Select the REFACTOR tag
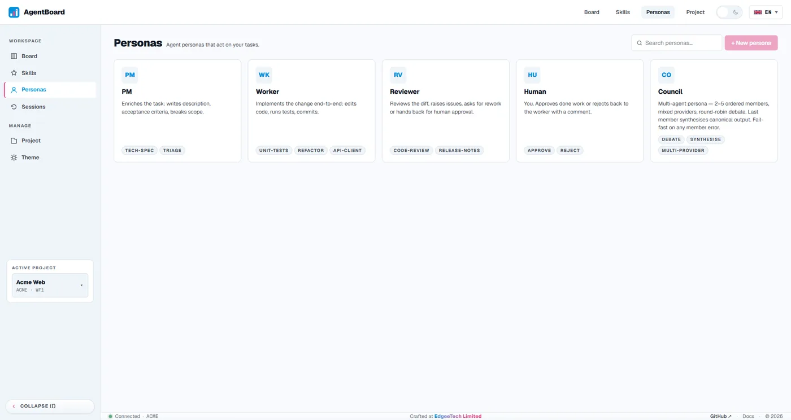 click(311, 151)
